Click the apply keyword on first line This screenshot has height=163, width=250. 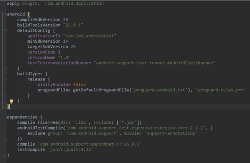13,3
